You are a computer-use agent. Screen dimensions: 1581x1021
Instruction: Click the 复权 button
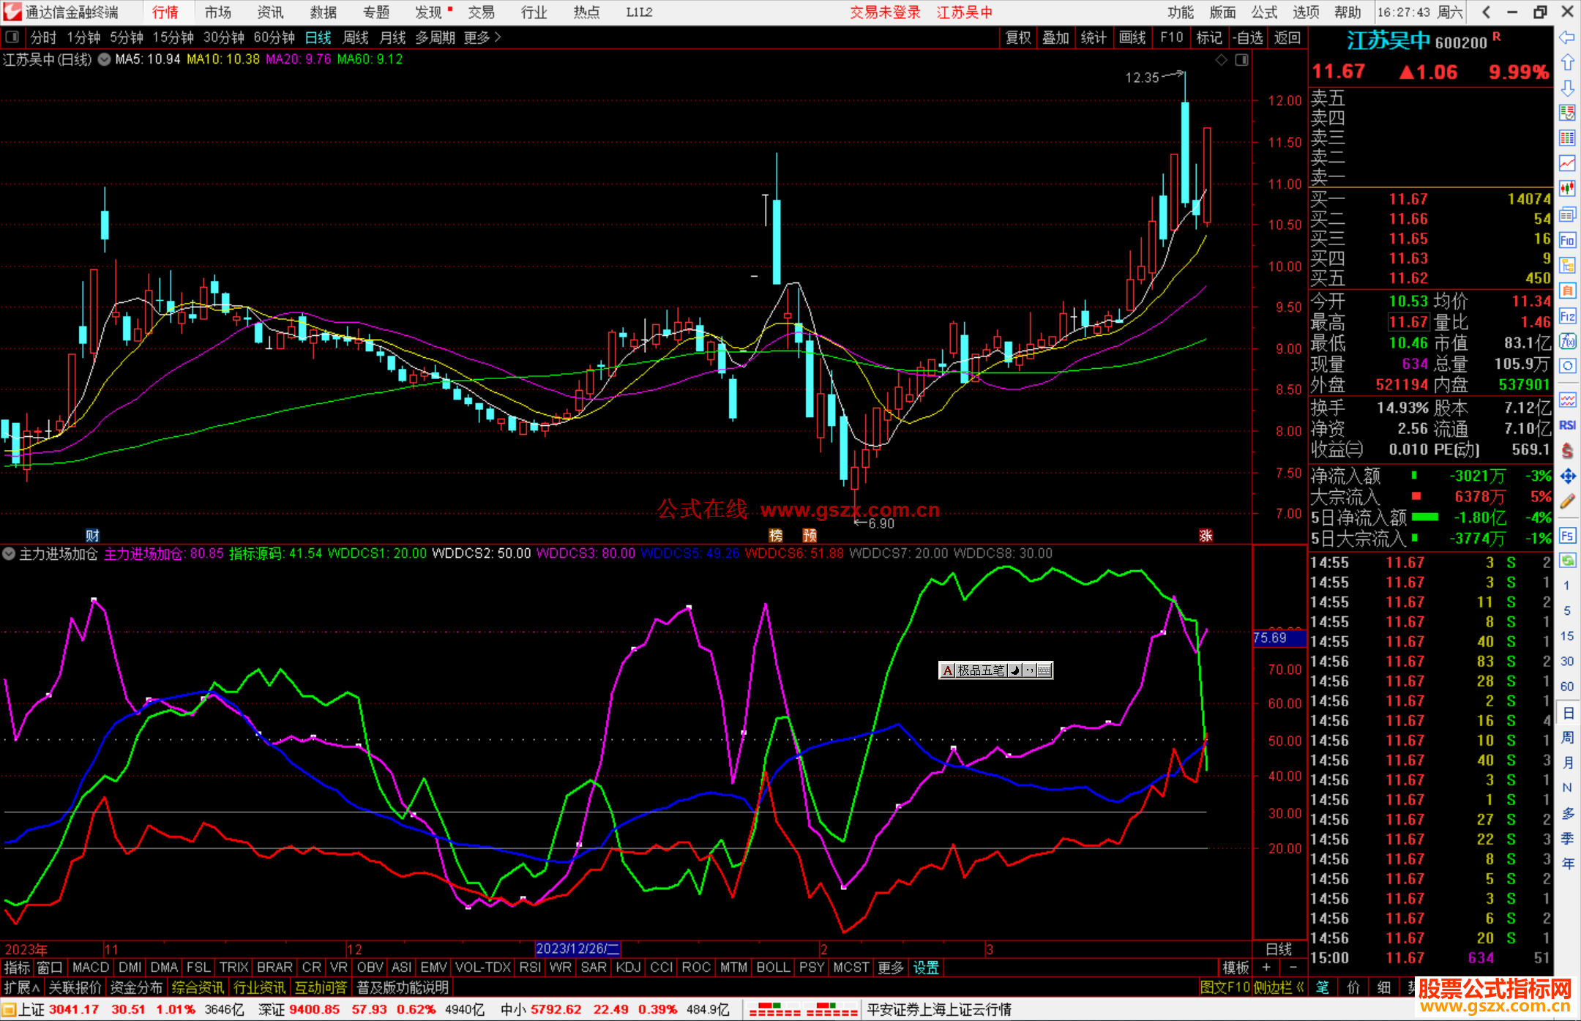coord(1017,37)
